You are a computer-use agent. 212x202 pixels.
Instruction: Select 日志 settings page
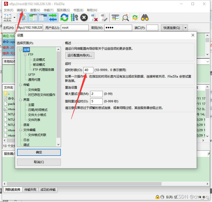[26, 140]
